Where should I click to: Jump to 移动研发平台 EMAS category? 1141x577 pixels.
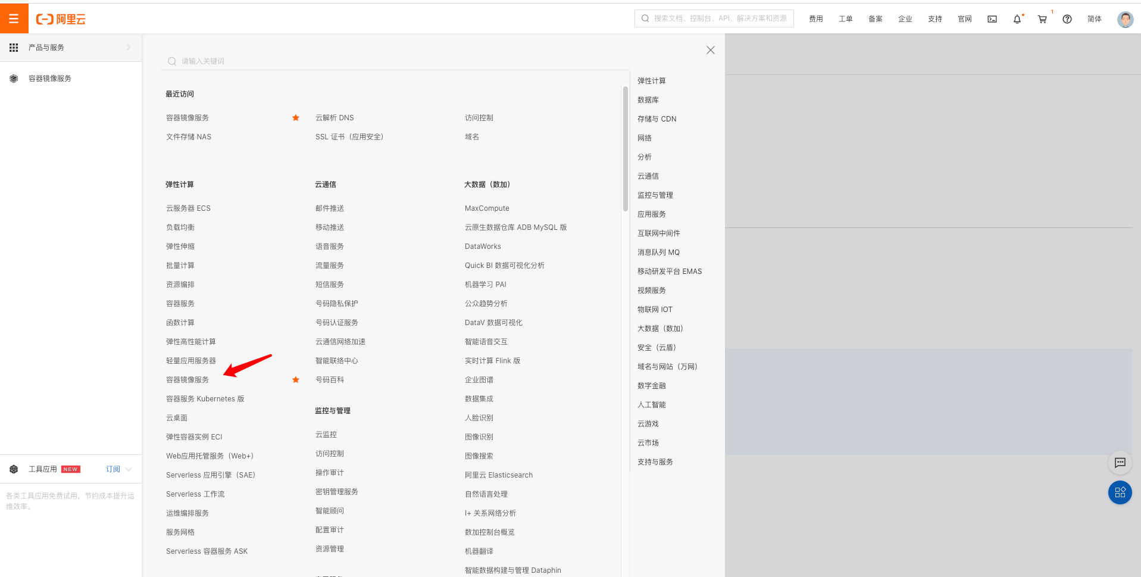pyautogui.click(x=670, y=272)
